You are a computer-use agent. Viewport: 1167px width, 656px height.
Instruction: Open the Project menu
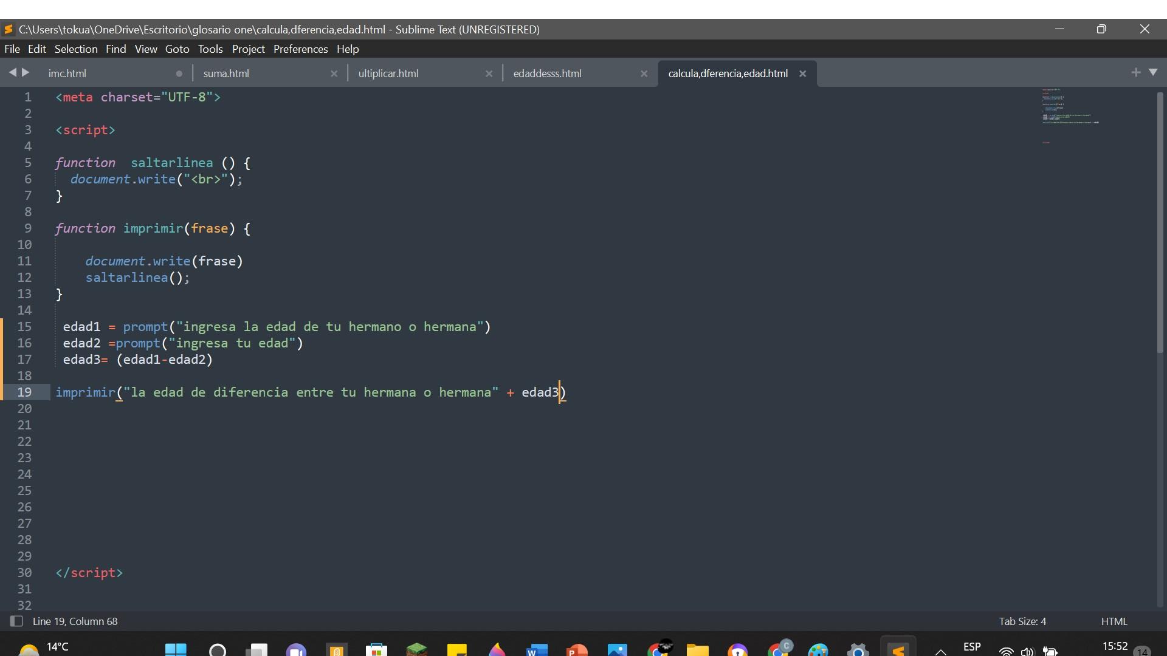[249, 49]
